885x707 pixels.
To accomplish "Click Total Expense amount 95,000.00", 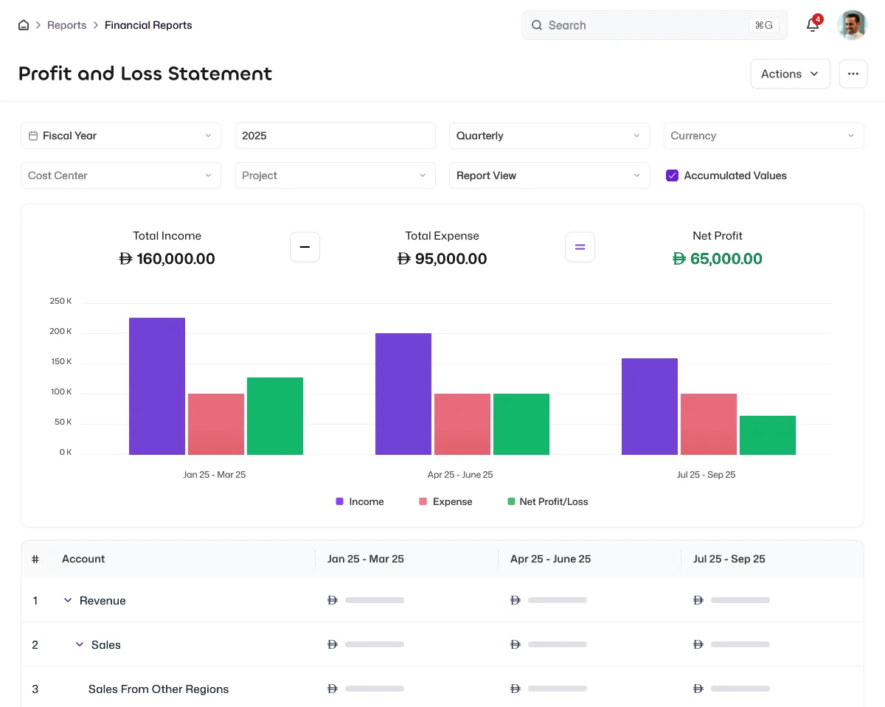I will point(442,259).
